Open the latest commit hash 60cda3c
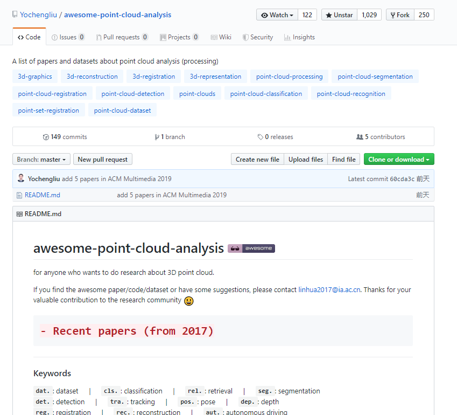 coord(402,179)
